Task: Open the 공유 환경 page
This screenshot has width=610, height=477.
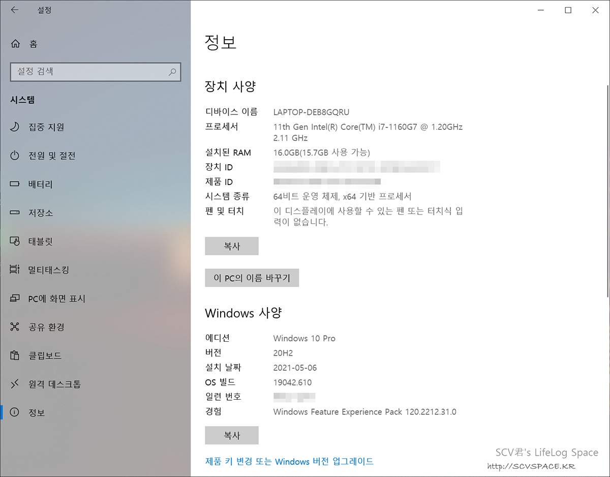Action: pos(95,327)
